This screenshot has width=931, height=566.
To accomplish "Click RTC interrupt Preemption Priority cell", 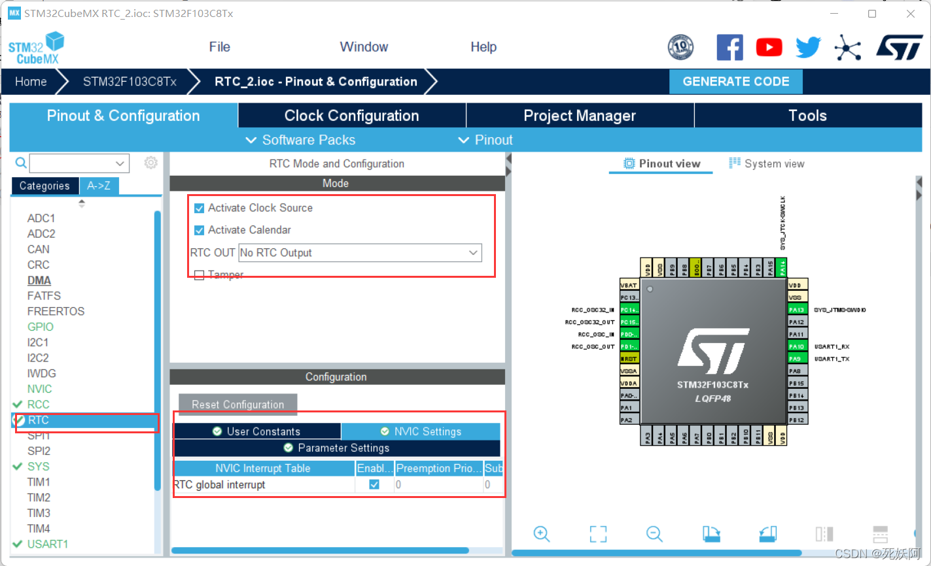I will click(439, 485).
